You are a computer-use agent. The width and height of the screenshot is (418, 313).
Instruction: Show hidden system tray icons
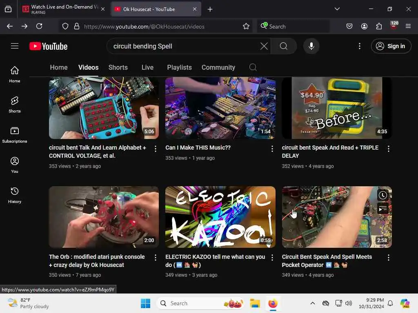coord(313,303)
